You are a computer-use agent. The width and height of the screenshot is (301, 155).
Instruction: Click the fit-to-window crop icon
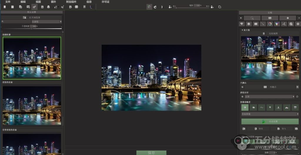tap(220, 7)
